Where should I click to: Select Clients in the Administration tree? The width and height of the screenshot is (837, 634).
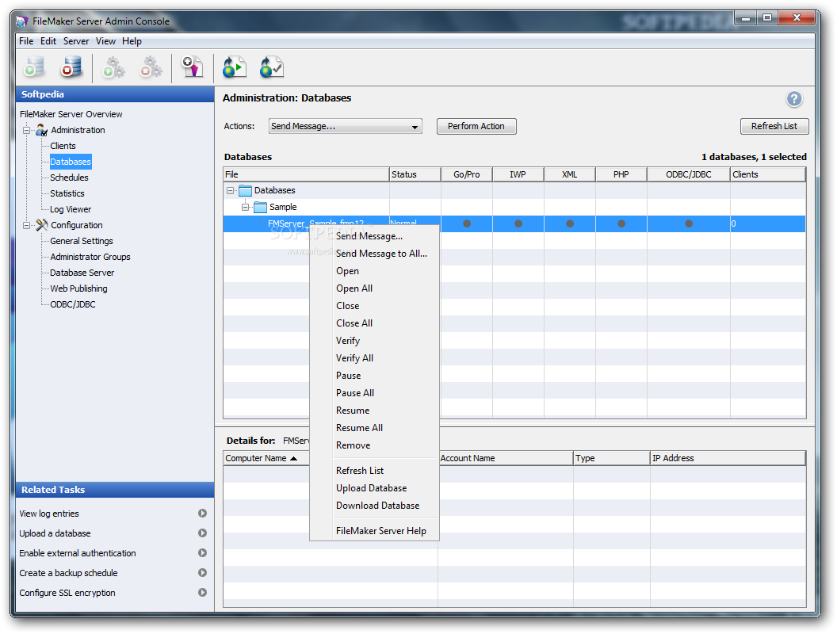click(63, 146)
